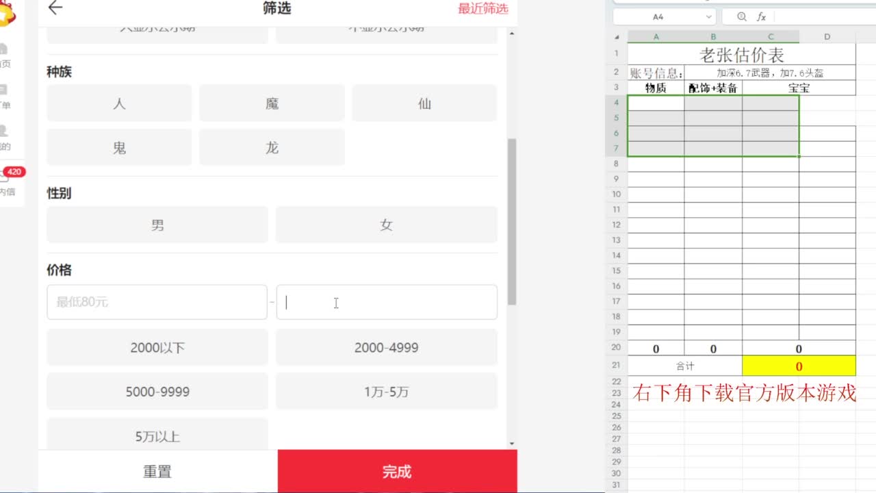Image resolution: width=876 pixels, height=493 pixels.
Task: Select price range 2000以下
Action: click(x=157, y=347)
